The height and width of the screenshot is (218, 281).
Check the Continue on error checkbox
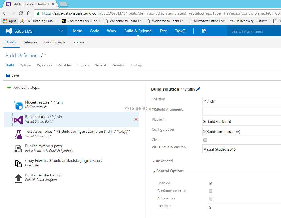click(x=211, y=191)
